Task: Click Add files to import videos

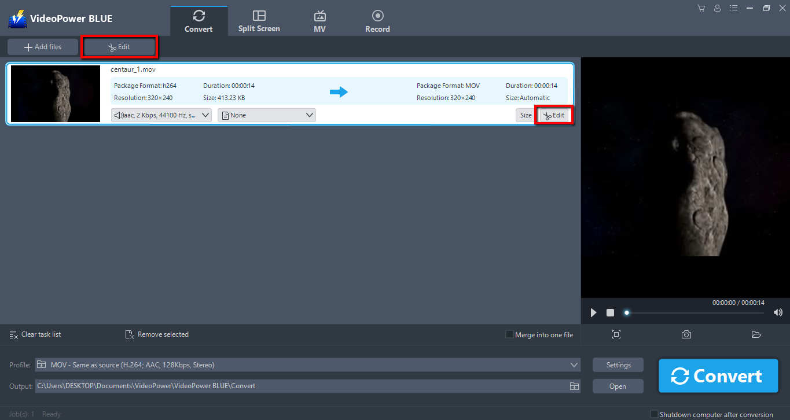Action: [42, 46]
